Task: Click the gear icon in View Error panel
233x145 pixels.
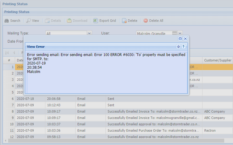Action: point(178,47)
